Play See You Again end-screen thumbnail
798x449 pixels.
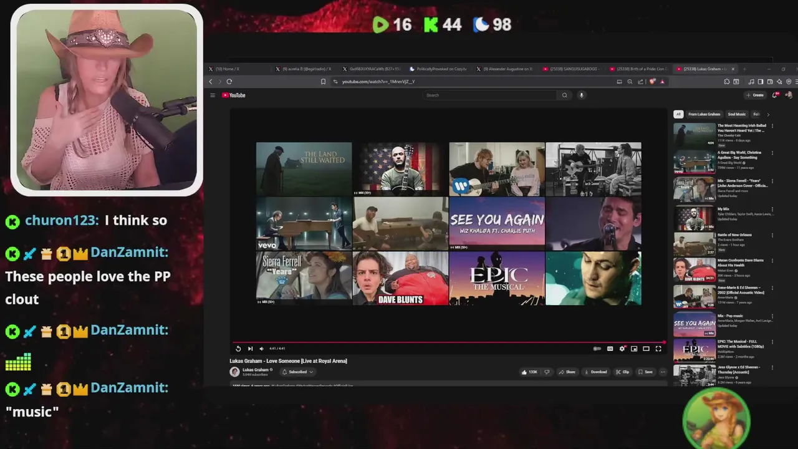[x=497, y=223]
